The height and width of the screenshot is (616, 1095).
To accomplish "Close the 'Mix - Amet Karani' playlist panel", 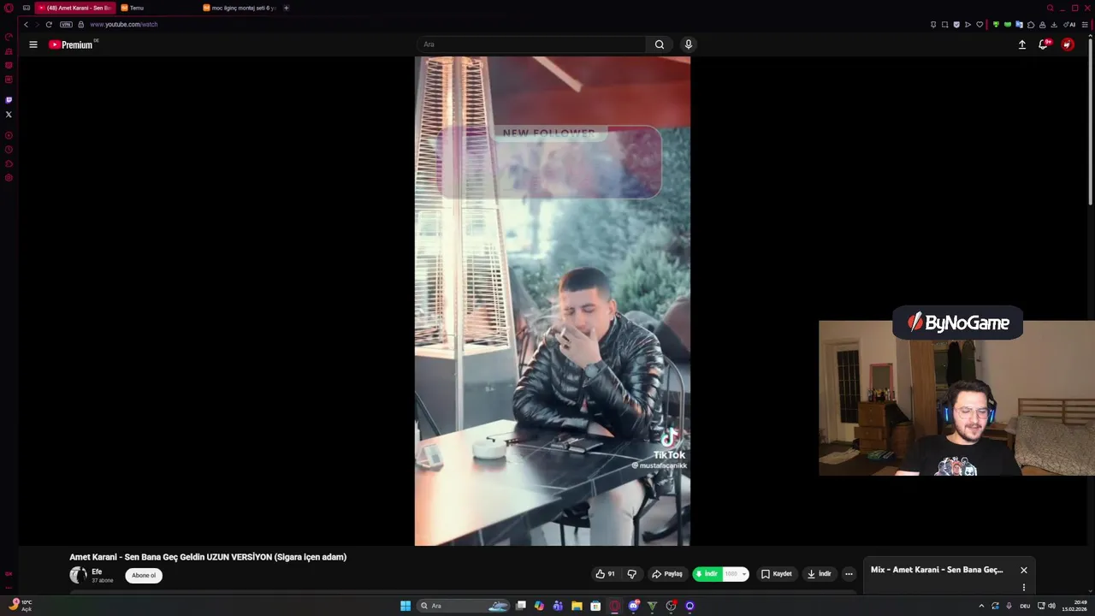I will pyautogui.click(x=1023, y=570).
